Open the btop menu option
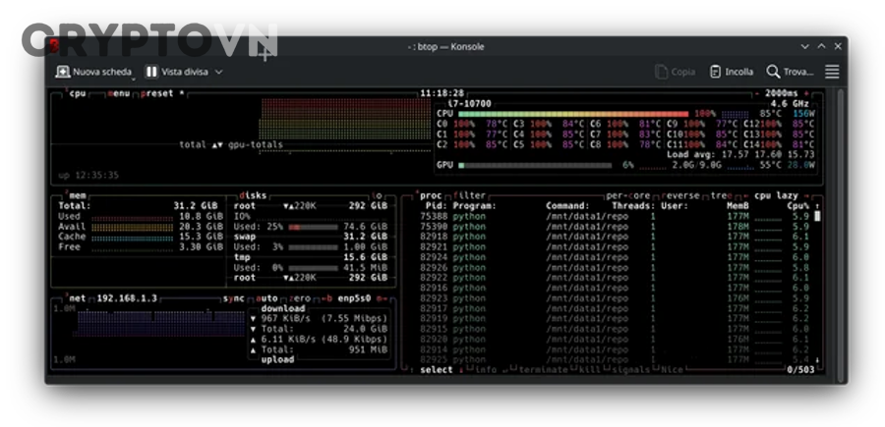Viewport: 885px width, 427px height. point(119,93)
